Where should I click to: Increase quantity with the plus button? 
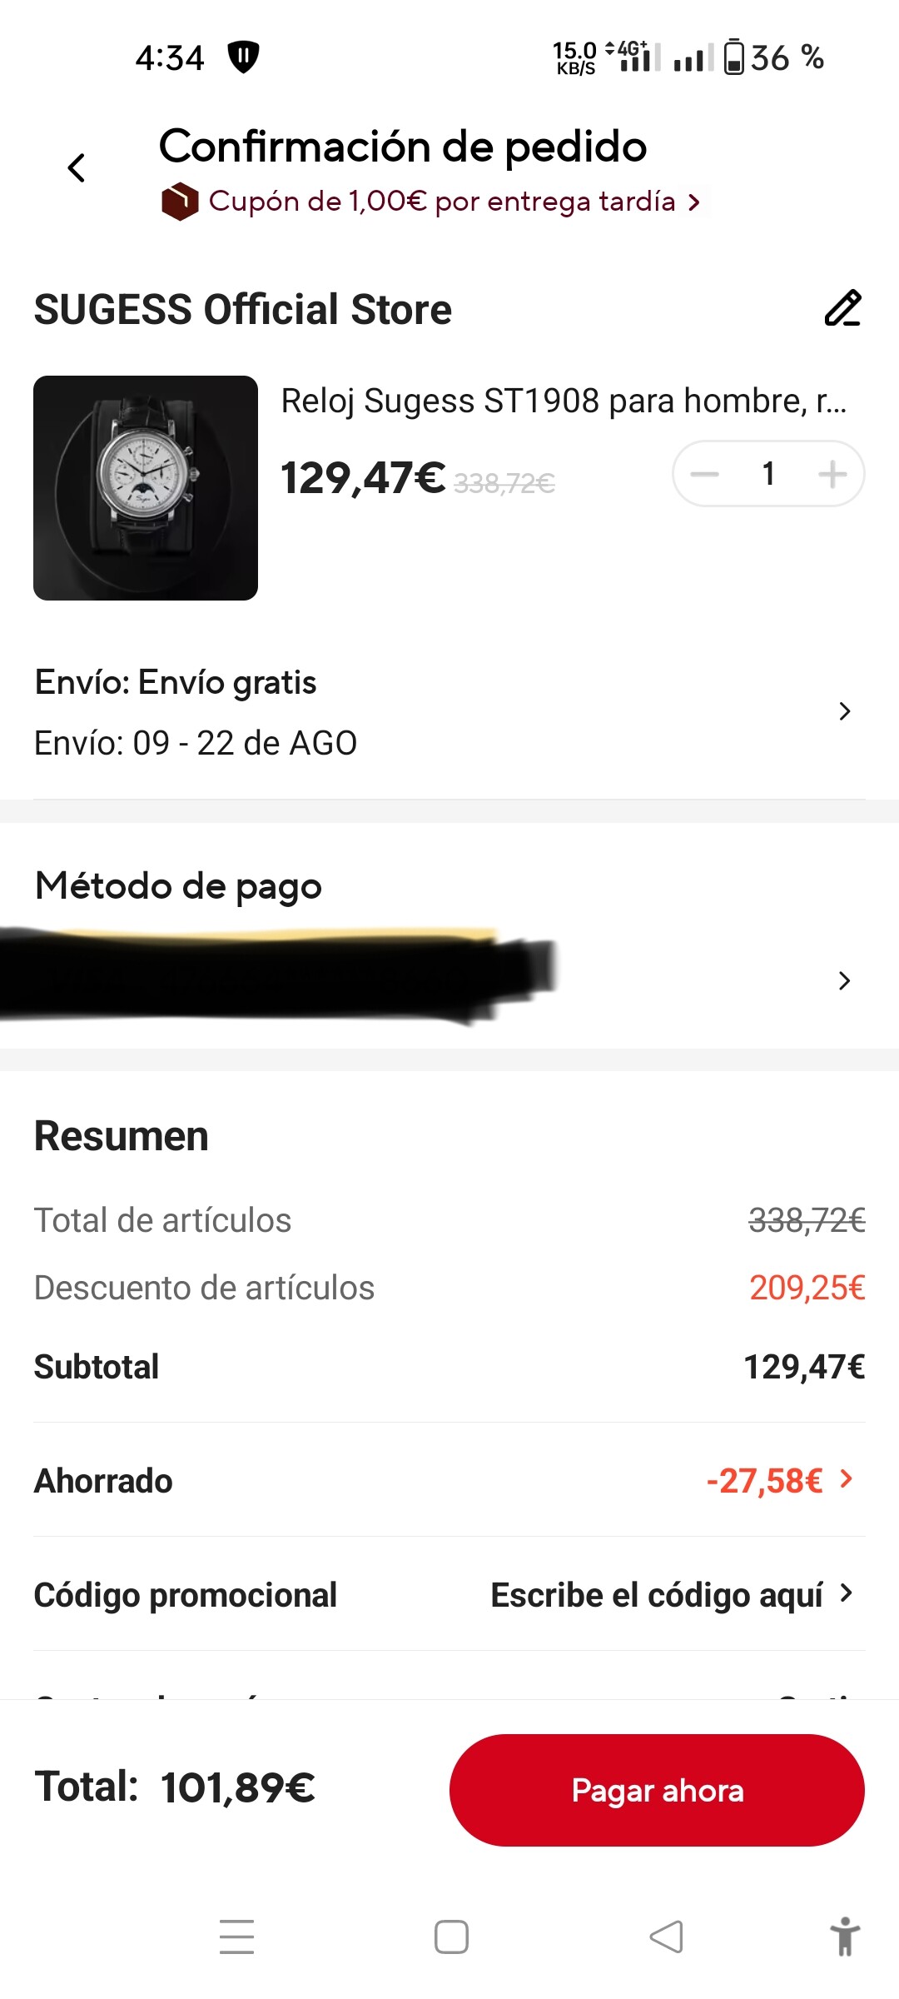coord(832,474)
